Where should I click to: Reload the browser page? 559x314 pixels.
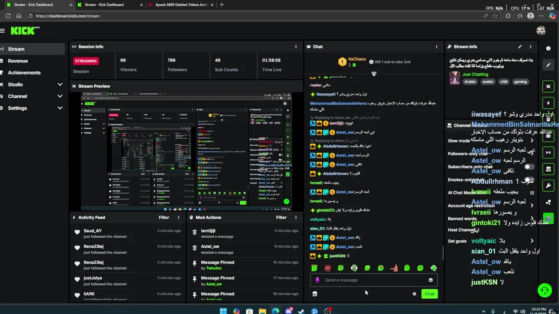tap(8, 16)
